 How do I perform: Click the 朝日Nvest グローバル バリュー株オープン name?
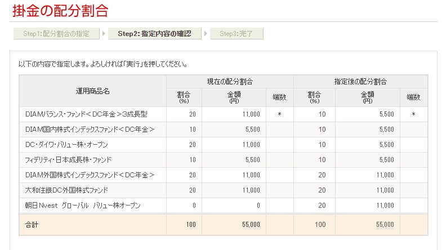83,206
